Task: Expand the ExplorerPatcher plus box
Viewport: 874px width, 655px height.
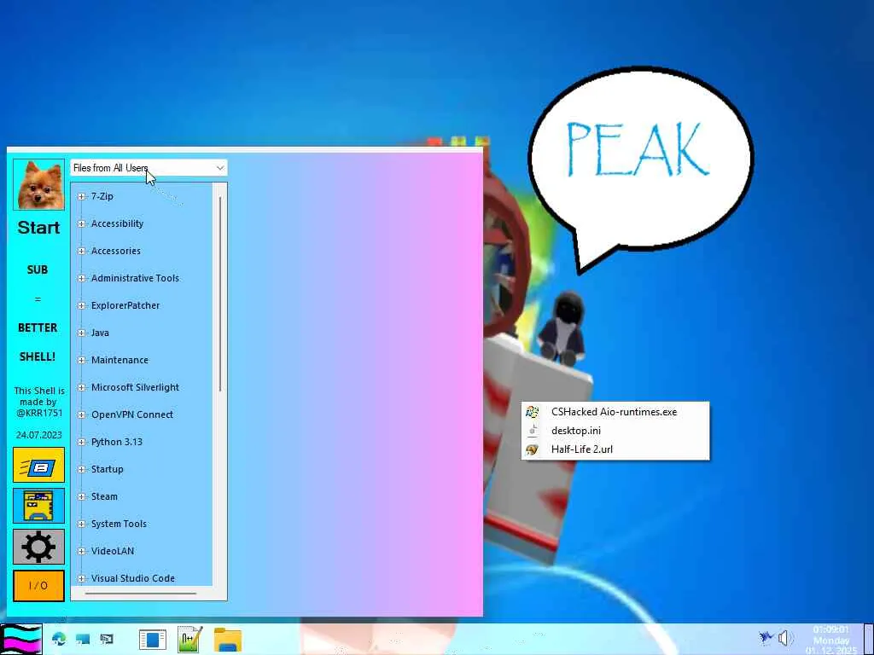Action: pos(81,305)
